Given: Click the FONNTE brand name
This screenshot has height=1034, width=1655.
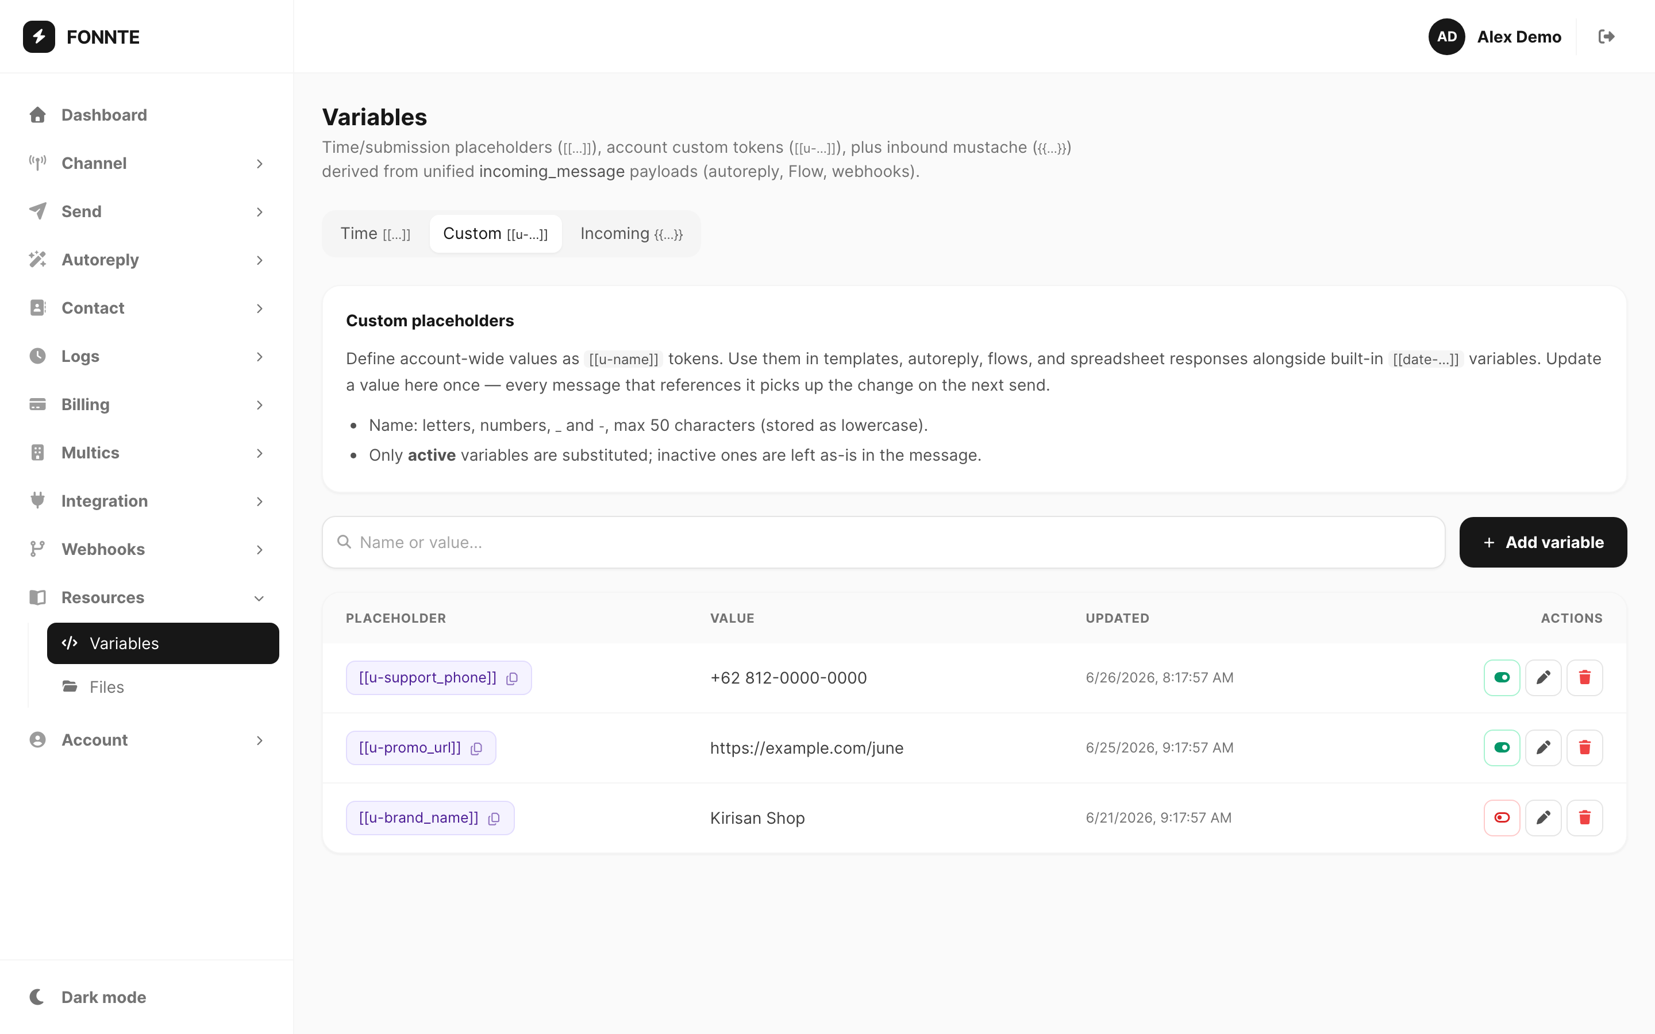Looking at the screenshot, I should pos(103,37).
